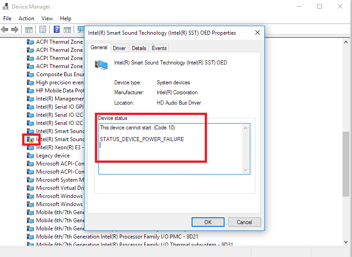The height and width of the screenshot is (257, 352).
Task: Select the Composite Bus Enumerator device
Action: pos(60,74)
